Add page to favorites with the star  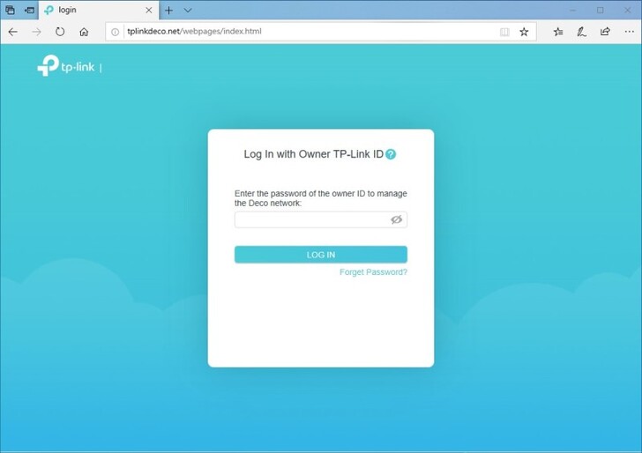pyautogui.click(x=524, y=32)
